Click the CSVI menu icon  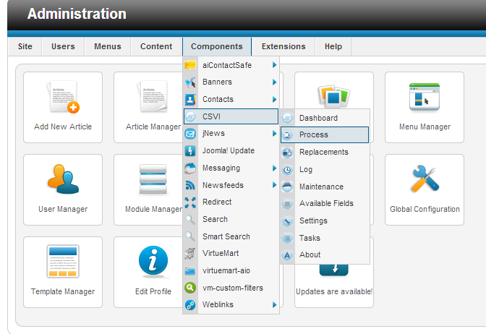(190, 116)
